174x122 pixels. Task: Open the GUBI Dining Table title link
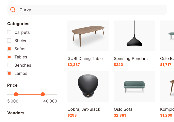click(x=85, y=59)
